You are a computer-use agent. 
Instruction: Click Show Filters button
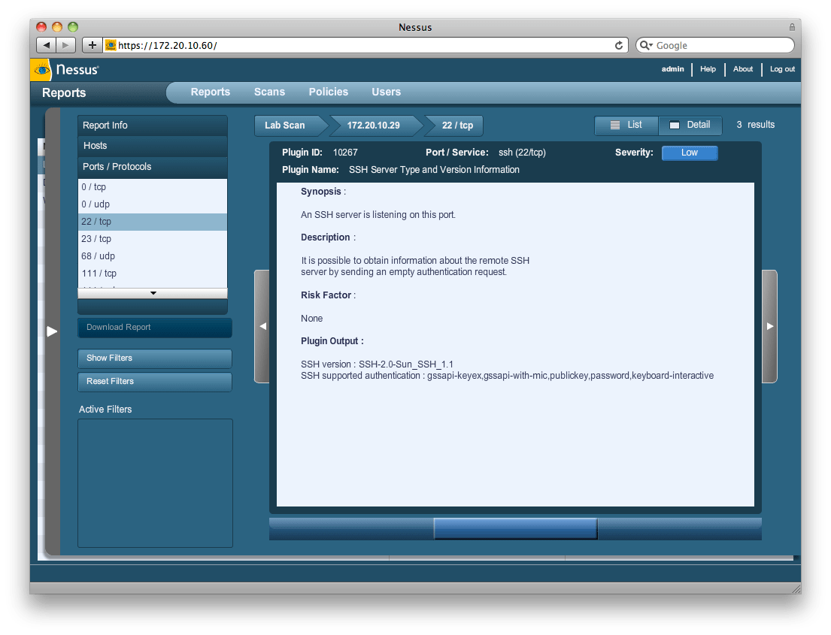pyautogui.click(x=155, y=358)
